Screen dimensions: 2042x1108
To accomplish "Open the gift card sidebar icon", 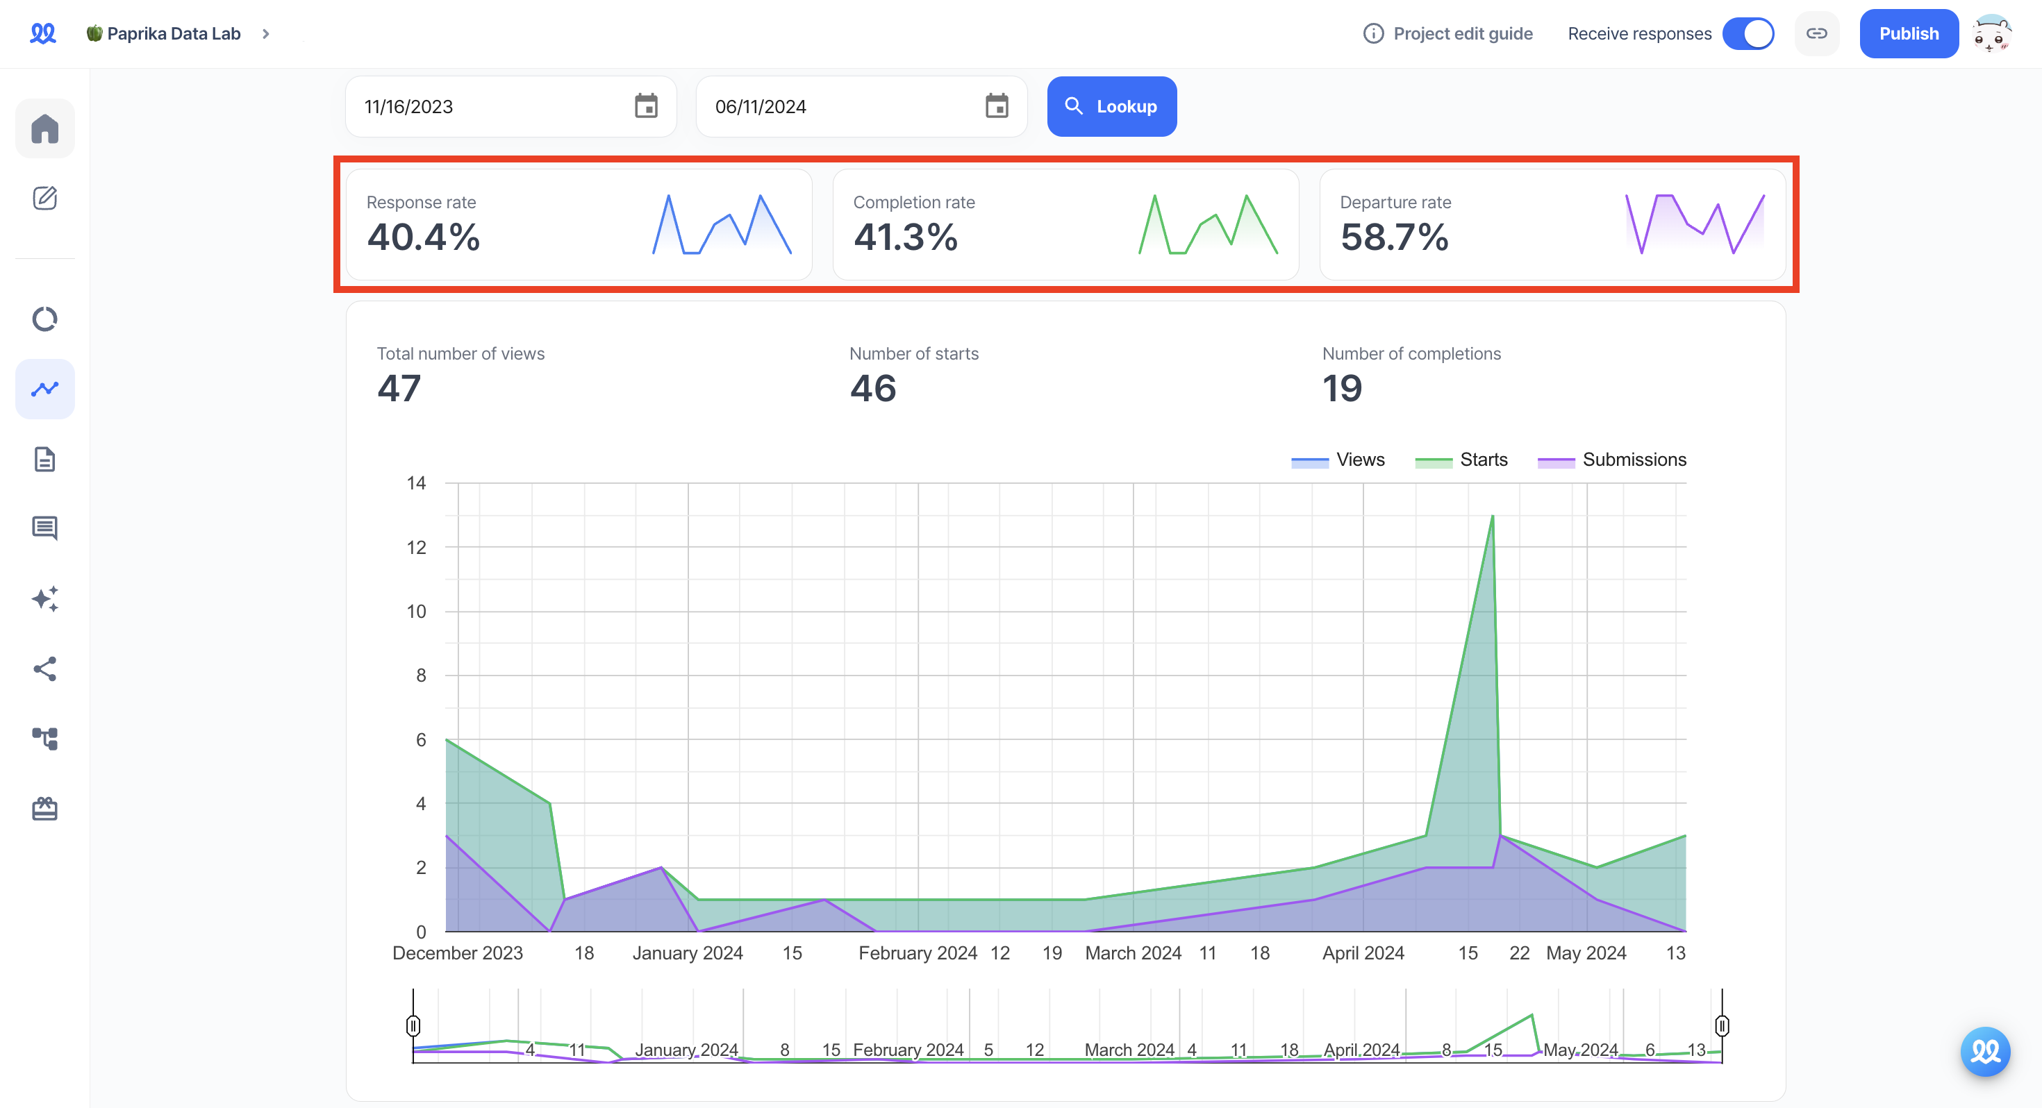I will [44, 807].
